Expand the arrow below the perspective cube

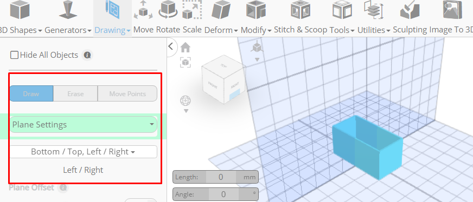tap(257, 59)
